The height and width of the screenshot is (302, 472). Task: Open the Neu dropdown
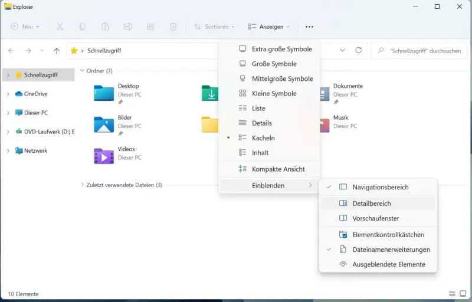click(25, 27)
